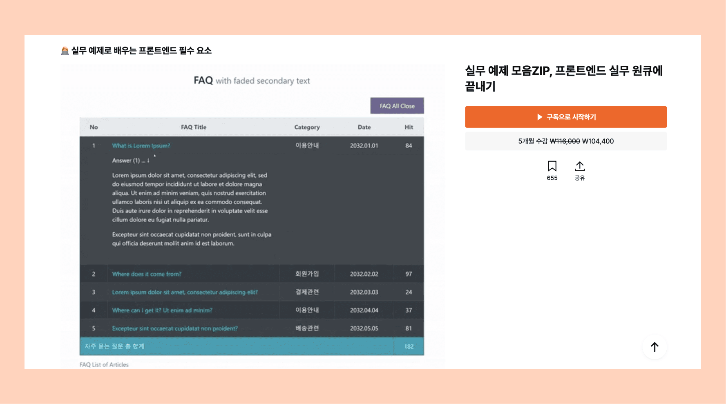
Task: Click the 'FAQ List of Articles' caption
Action: pyautogui.click(x=104, y=365)
